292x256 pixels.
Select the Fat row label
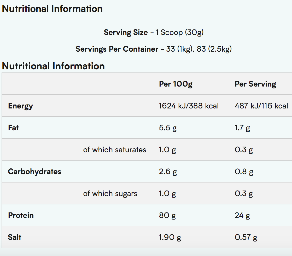point(13,128)
